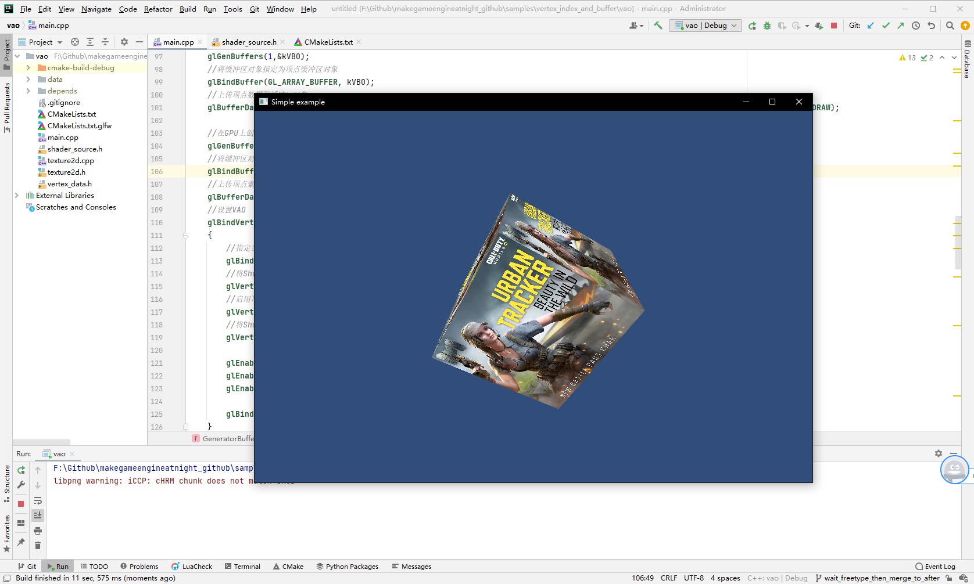
Task: Toggle the Favorites side tool window
Action: (x=6, y=533)
